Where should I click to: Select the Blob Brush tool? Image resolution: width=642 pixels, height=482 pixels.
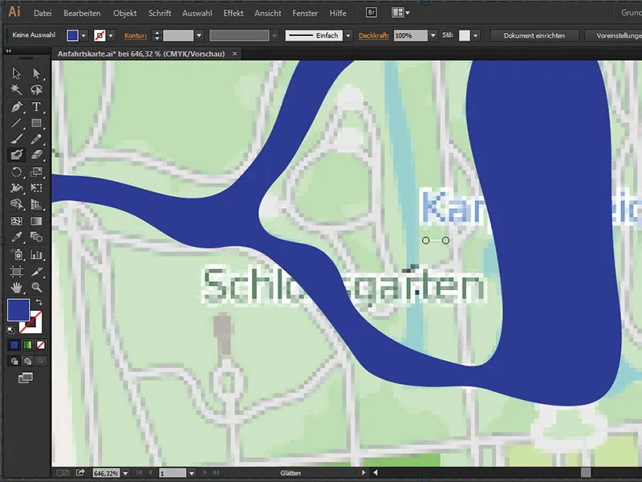[16, 155]
